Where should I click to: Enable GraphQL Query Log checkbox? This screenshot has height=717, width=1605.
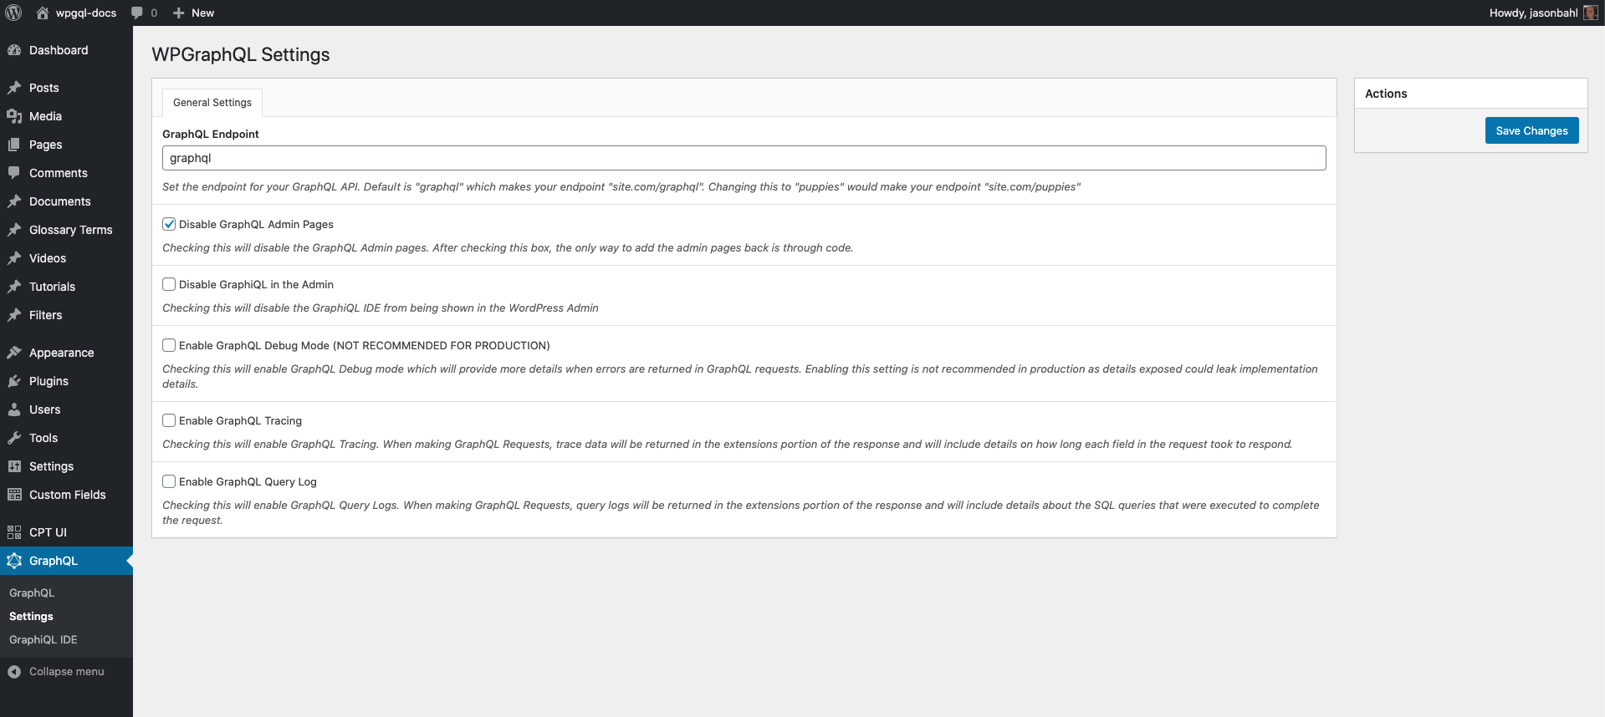tap(169, 481)
